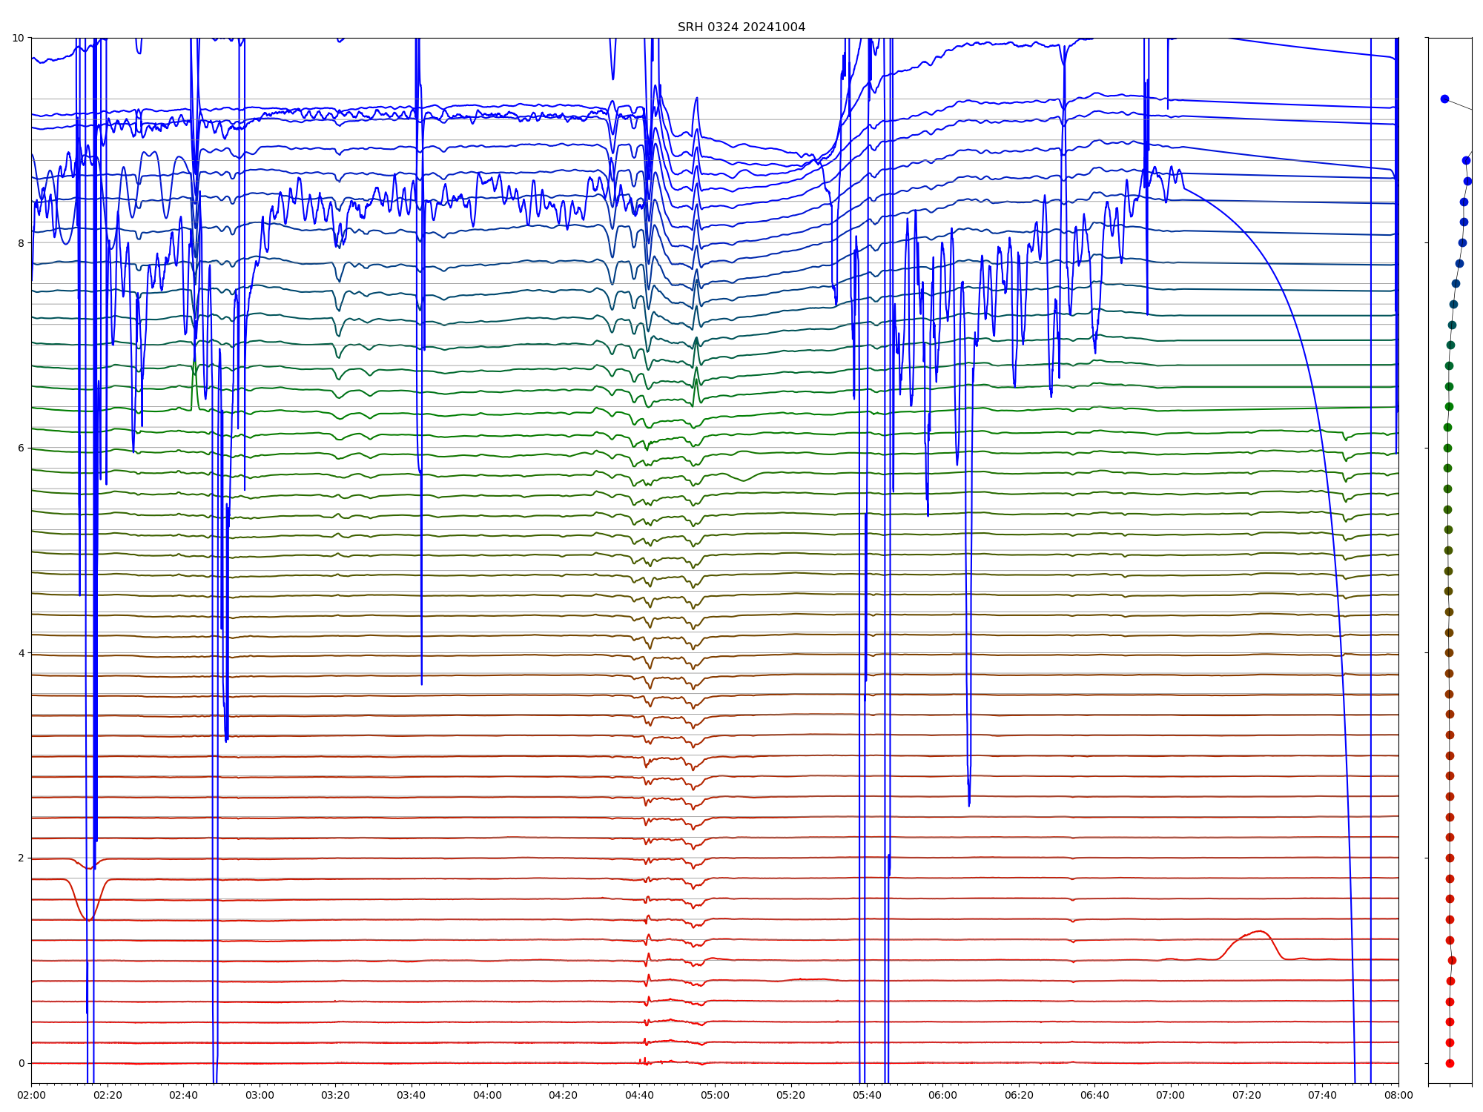Click the plot title SRH 0324 20241004
The height and width of the screenshot is (1112, 1483).
point(741,27)
